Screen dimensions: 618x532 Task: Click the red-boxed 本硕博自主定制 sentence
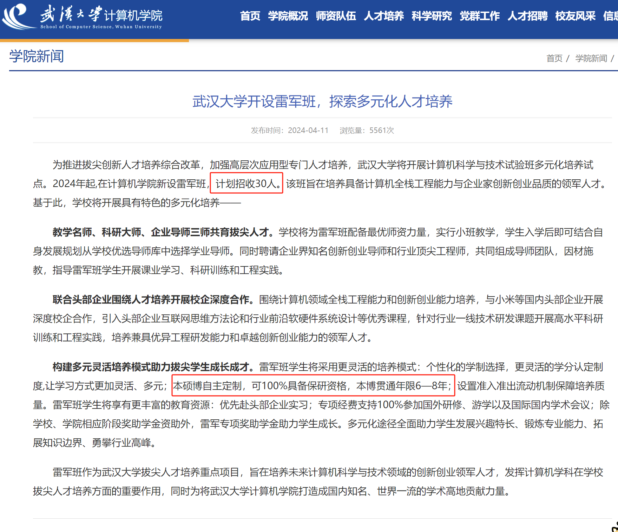(313, 386)
